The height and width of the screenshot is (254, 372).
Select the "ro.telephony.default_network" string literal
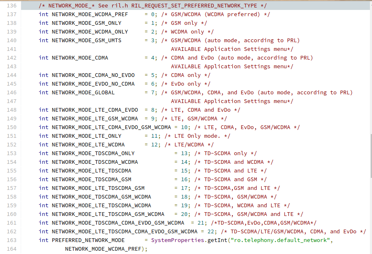(x=280, y=240)
